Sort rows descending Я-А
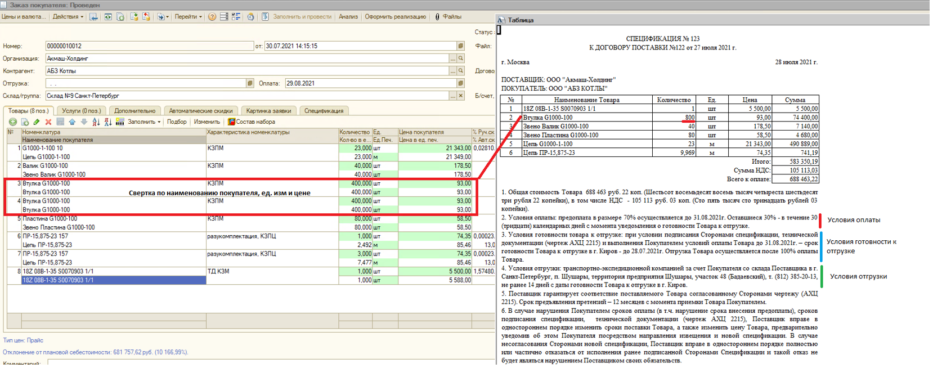933x368 pixels. coord(107,122)
